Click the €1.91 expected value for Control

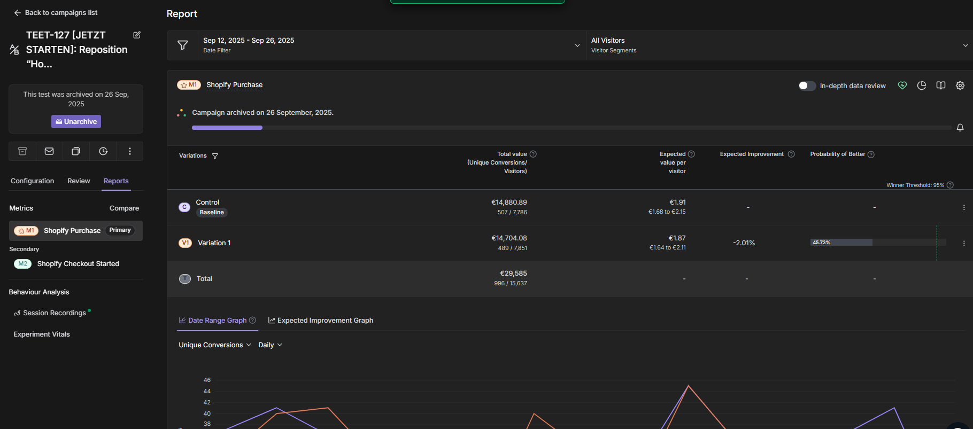click(x=677, y=202)
